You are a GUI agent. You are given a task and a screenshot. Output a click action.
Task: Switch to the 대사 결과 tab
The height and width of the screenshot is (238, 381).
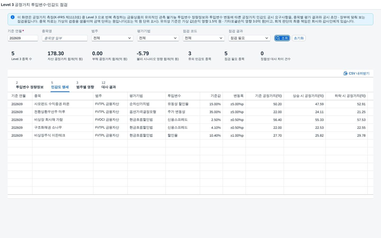coord(109,85)
